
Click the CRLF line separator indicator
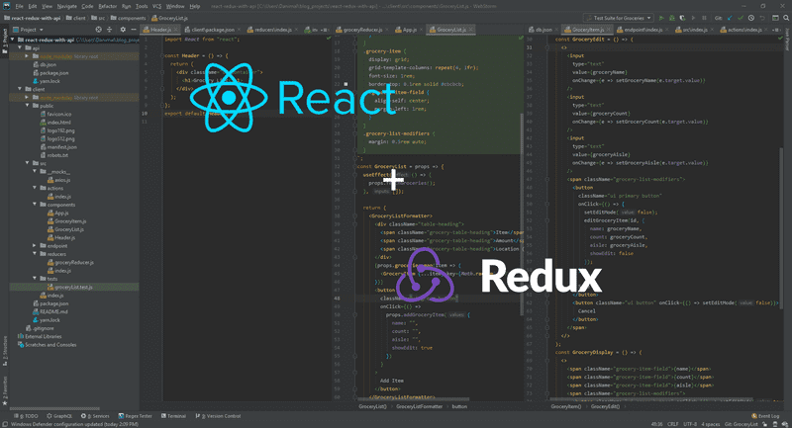(x=673, y=424)
